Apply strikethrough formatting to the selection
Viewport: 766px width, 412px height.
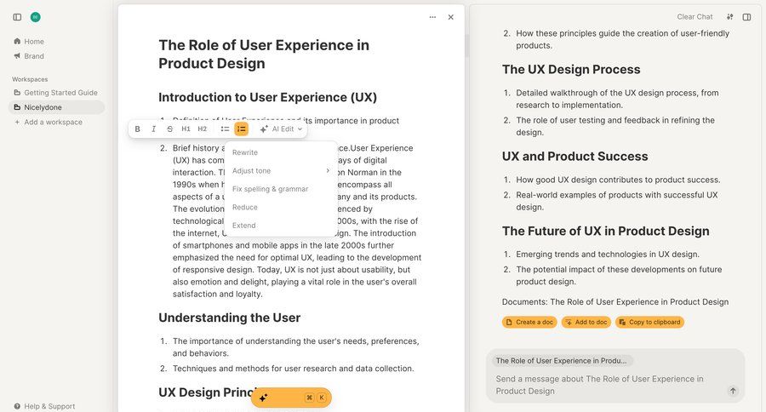(x=169, y=129)
